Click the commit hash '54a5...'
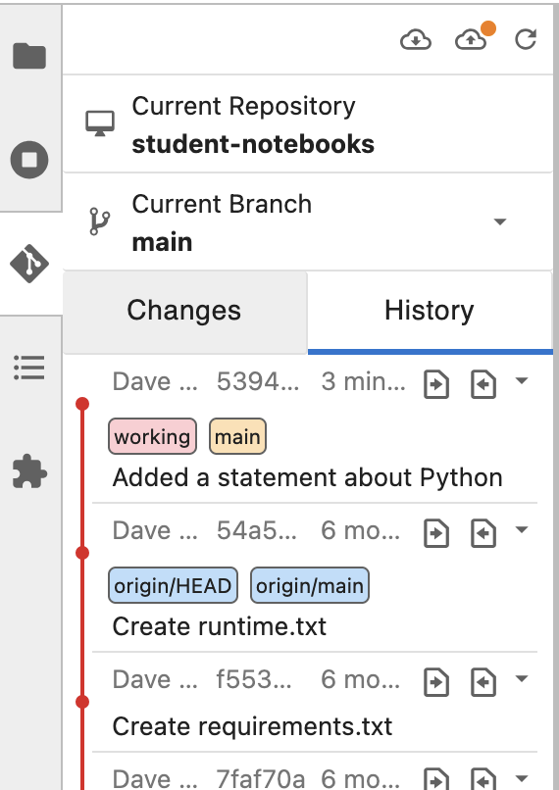Screen dimensions: 559x790 pos(257,530)
